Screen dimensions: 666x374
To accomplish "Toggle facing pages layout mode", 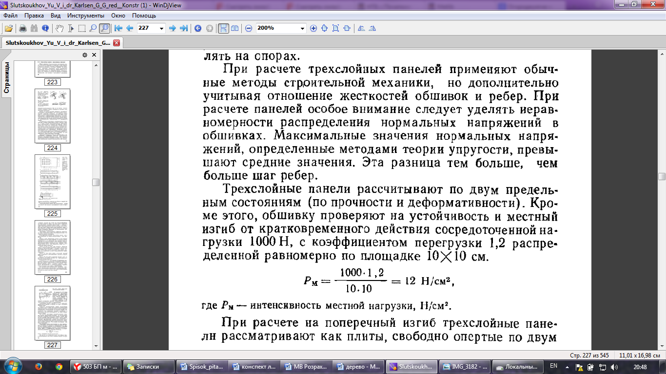I will pos(235,28).
